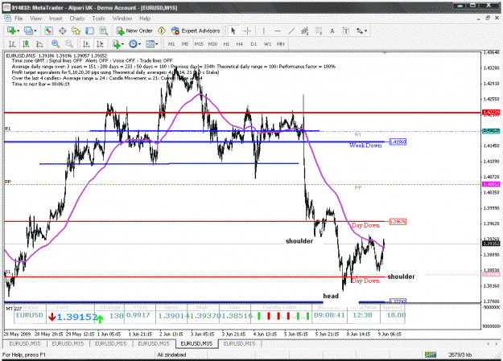Select the M15 timeframe button
Viewport: 503px width, 361px height.
pos(199,44)
